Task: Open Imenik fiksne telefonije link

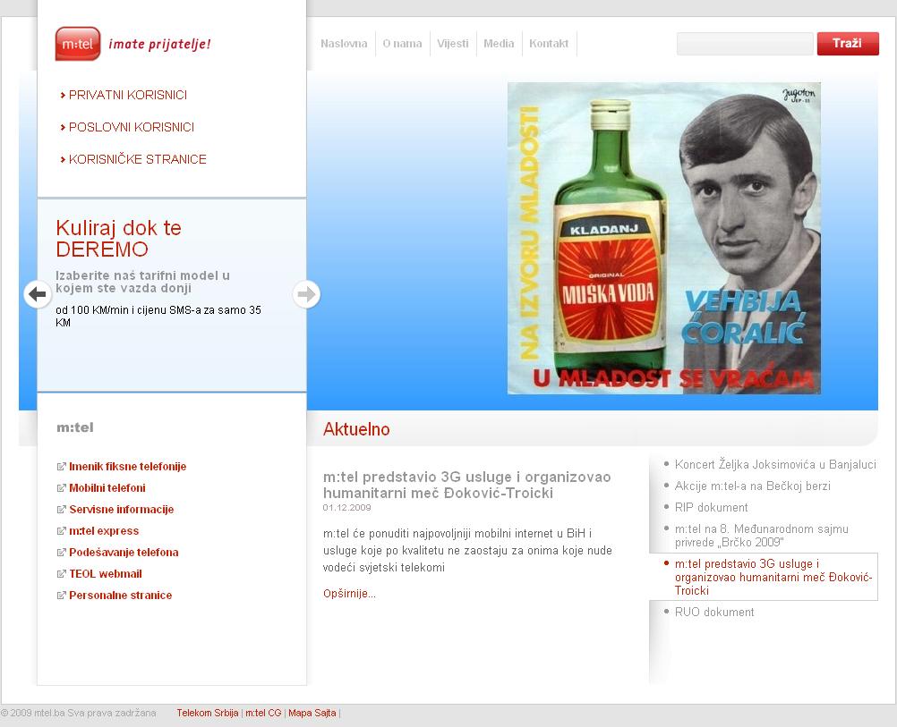Action: coord(128,467)
